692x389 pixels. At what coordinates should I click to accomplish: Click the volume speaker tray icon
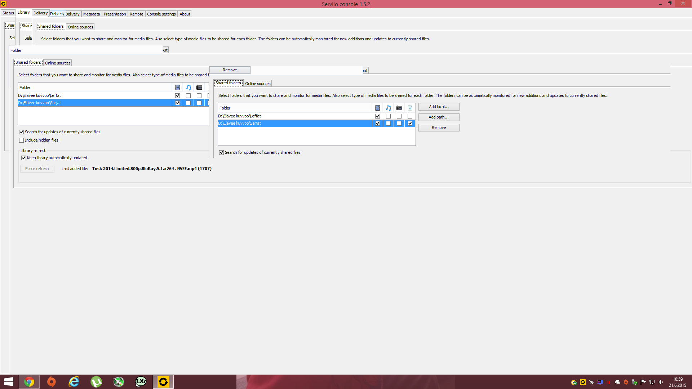coord(661,382)
